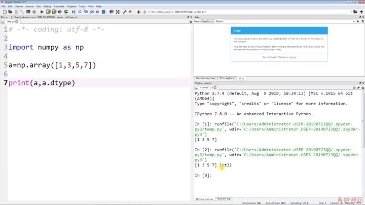Open editor options magnifier icon
This screenshot has width=365, height=205.
[x=191, y=22]
